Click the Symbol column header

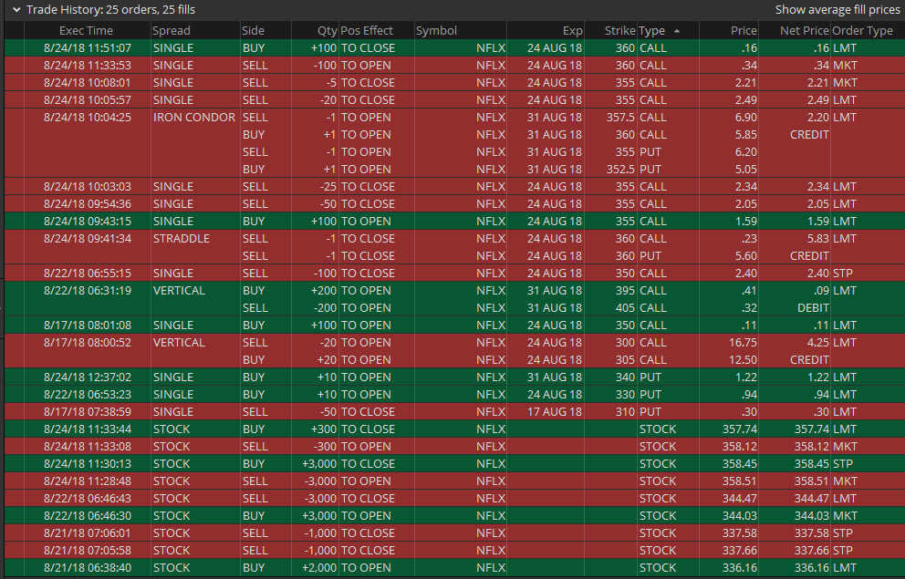click(x=436, y=31)
